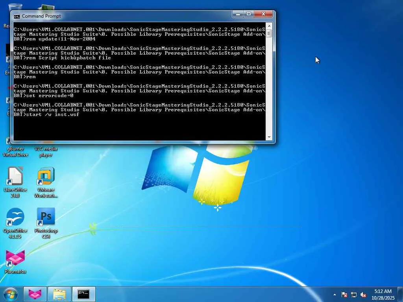Open the muted volume tray icon
This screenshot has width=403, height=302.
[363, 295]
